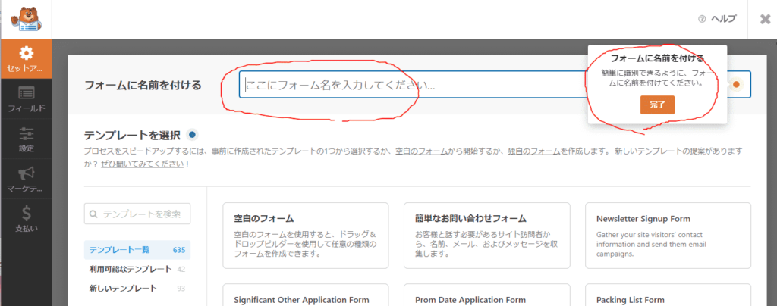This screenshot has width=777, height=306.
Task: Click the 635 count badge
Action: pyautogui.click(x=179, y=250)
